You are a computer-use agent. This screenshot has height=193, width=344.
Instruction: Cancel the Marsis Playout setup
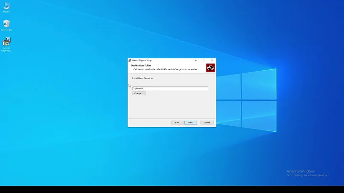[x=207, y=123]
